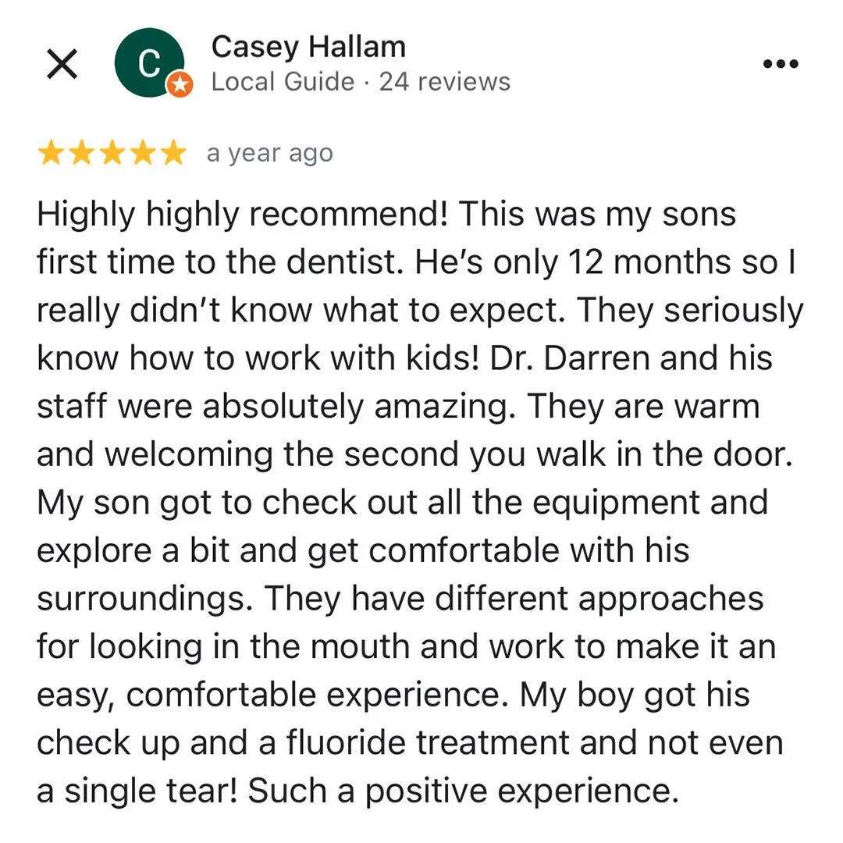Tap the green C profile avatar
Image resolution: width=843 pixels, height=843 pixels.
[149, 62]
